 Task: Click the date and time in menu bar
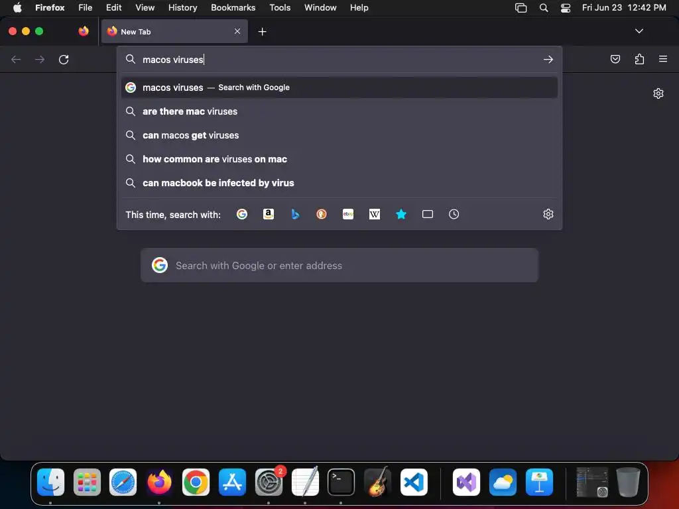(624, 7)
